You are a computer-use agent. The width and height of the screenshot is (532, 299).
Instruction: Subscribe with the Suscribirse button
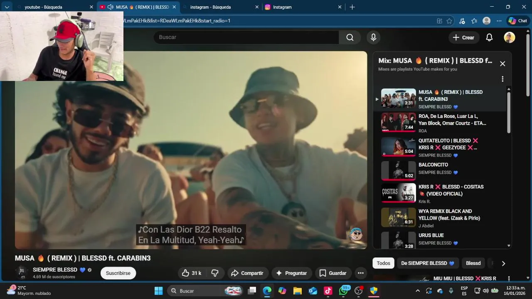(x=118, y=273)
